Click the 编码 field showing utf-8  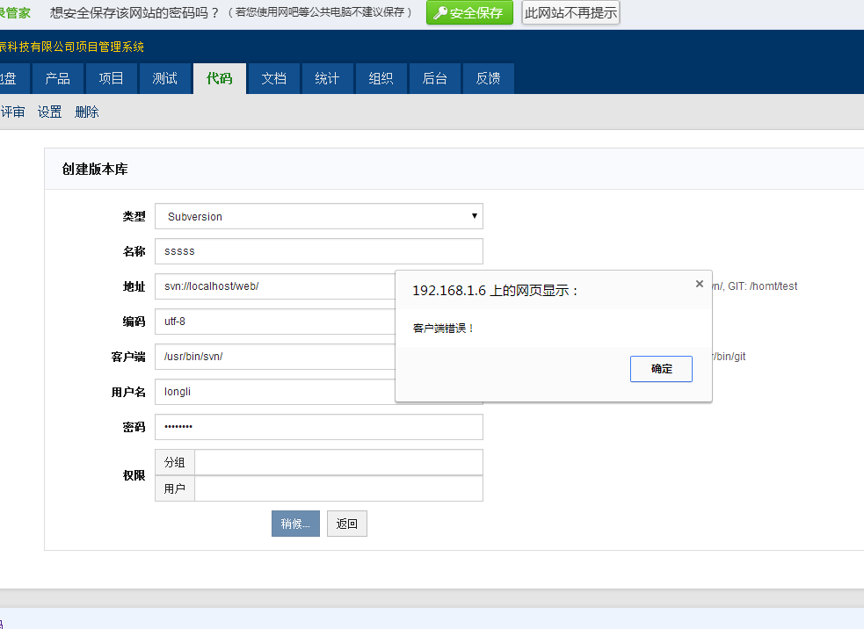coord(275,322)
